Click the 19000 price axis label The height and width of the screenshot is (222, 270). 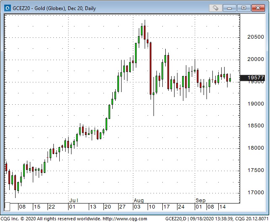[x=256, y=104]
